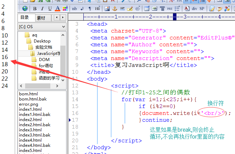
Task: Select file index1.html.bak
Action: (34, 115)
